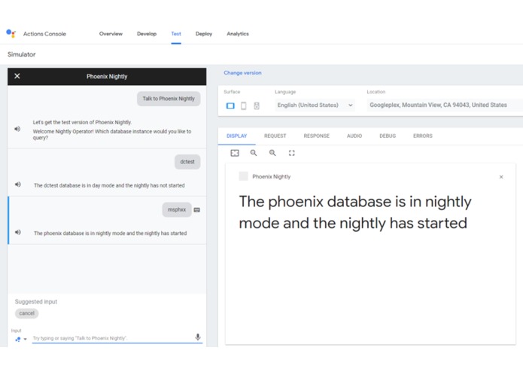The image size is (523, 372).
Task: Switch to the ERRORS tab
Action: 423,136
